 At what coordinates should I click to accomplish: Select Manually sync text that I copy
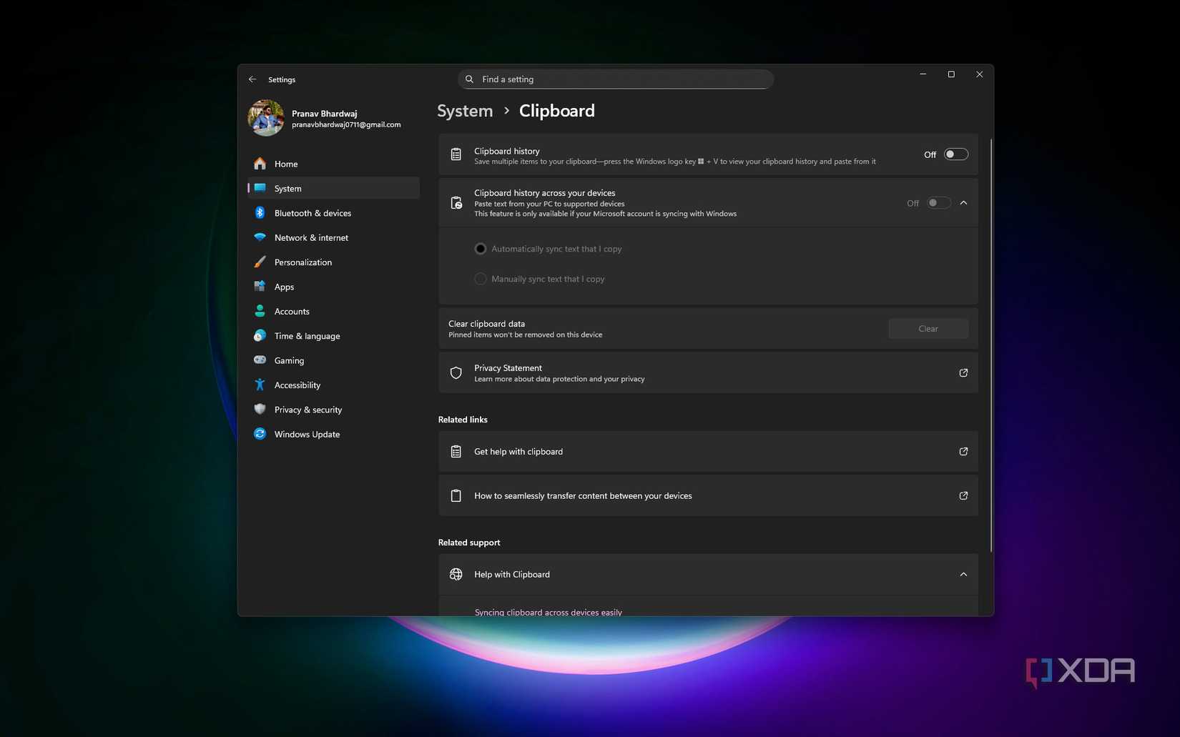(481, 279)
